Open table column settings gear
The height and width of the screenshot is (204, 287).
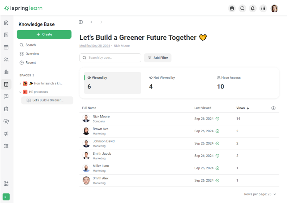[274, 108]
